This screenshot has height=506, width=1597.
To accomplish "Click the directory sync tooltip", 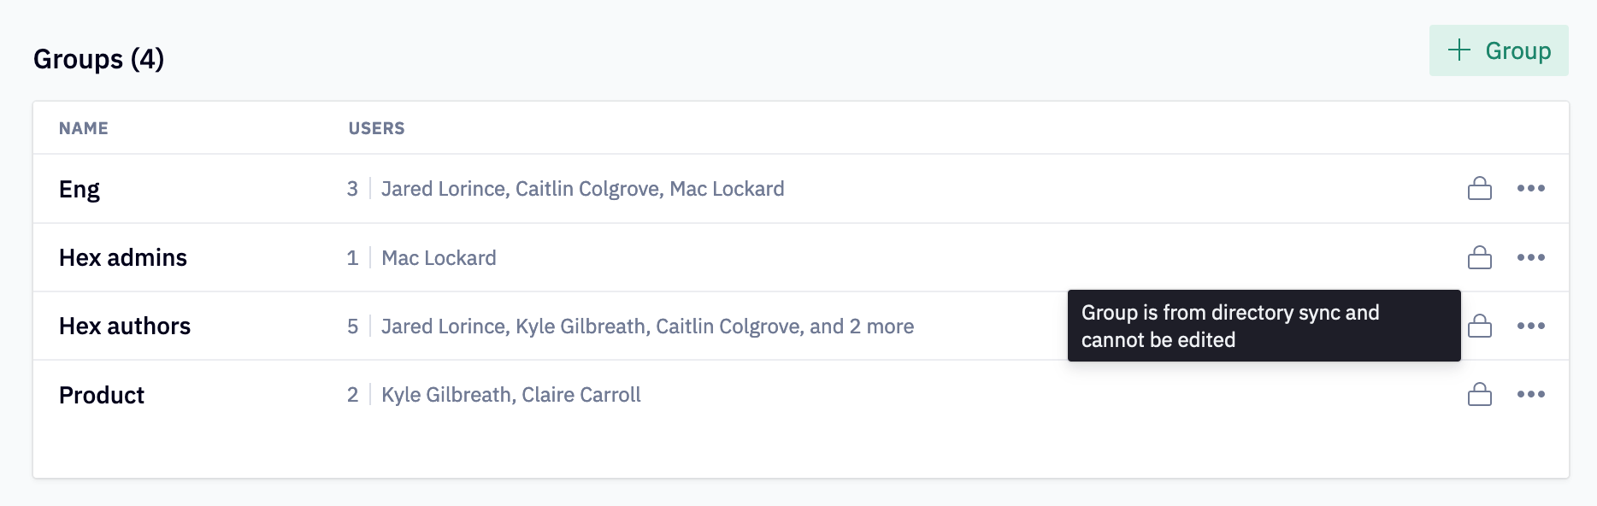I will (1264, 326).
